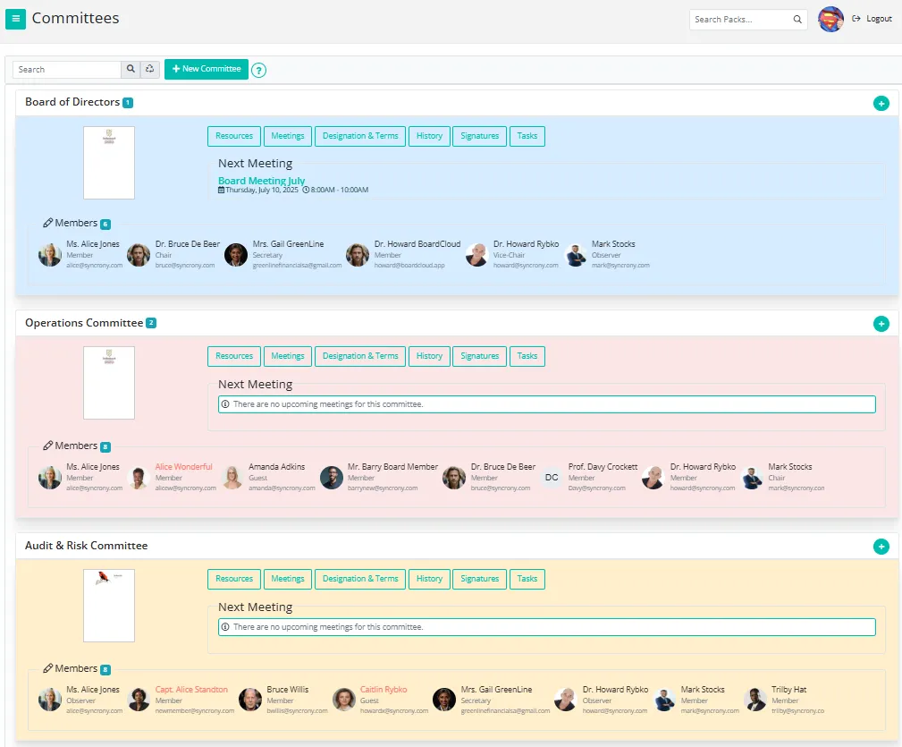Edit Members pencil icon in Board of Directors
This screenshot has width=902, height=747.
48,223
